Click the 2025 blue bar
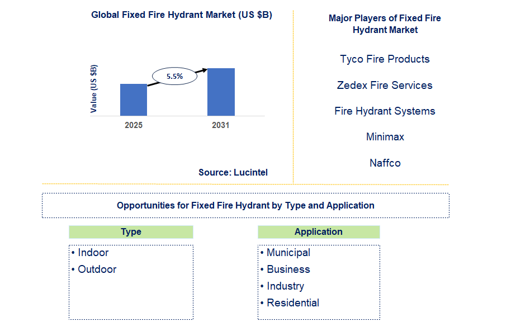 coord(134,100)
